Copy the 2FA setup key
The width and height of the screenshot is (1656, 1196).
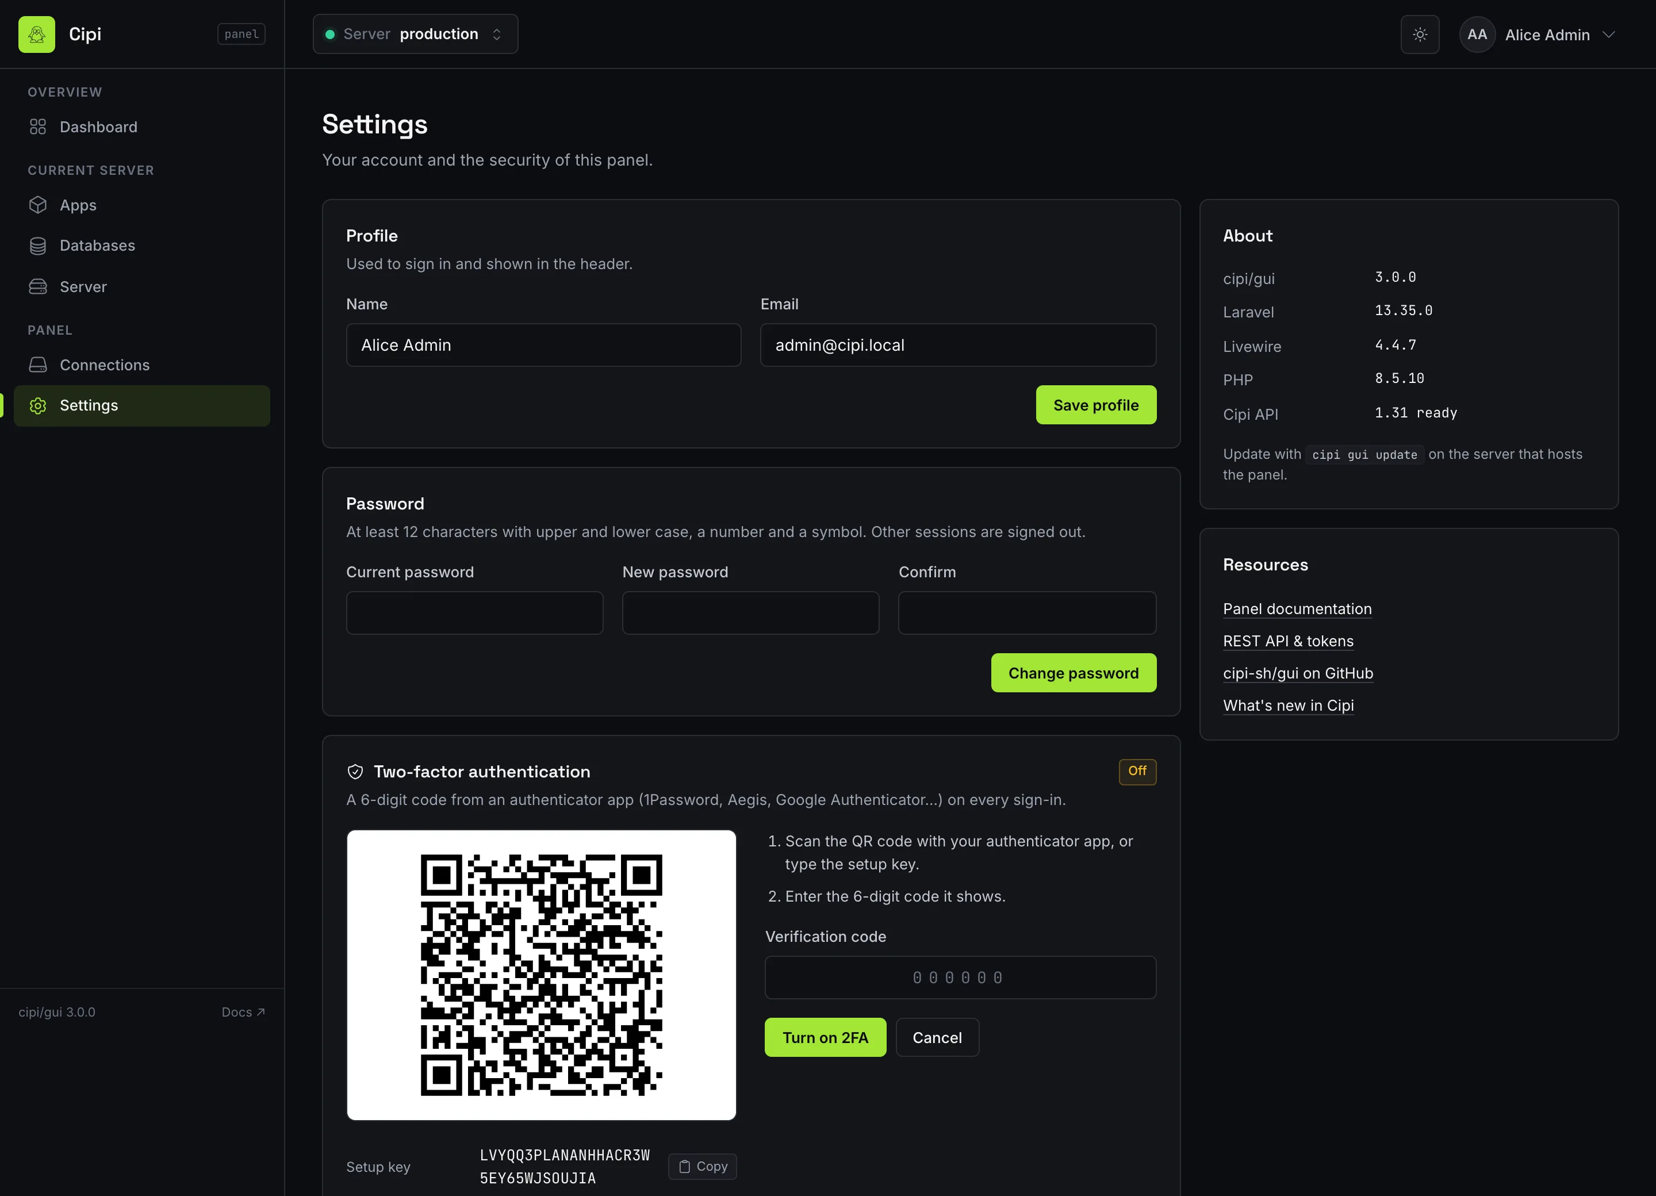(x=703, y=1166)
